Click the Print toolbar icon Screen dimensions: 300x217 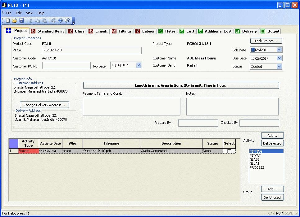tap(54, 21)
